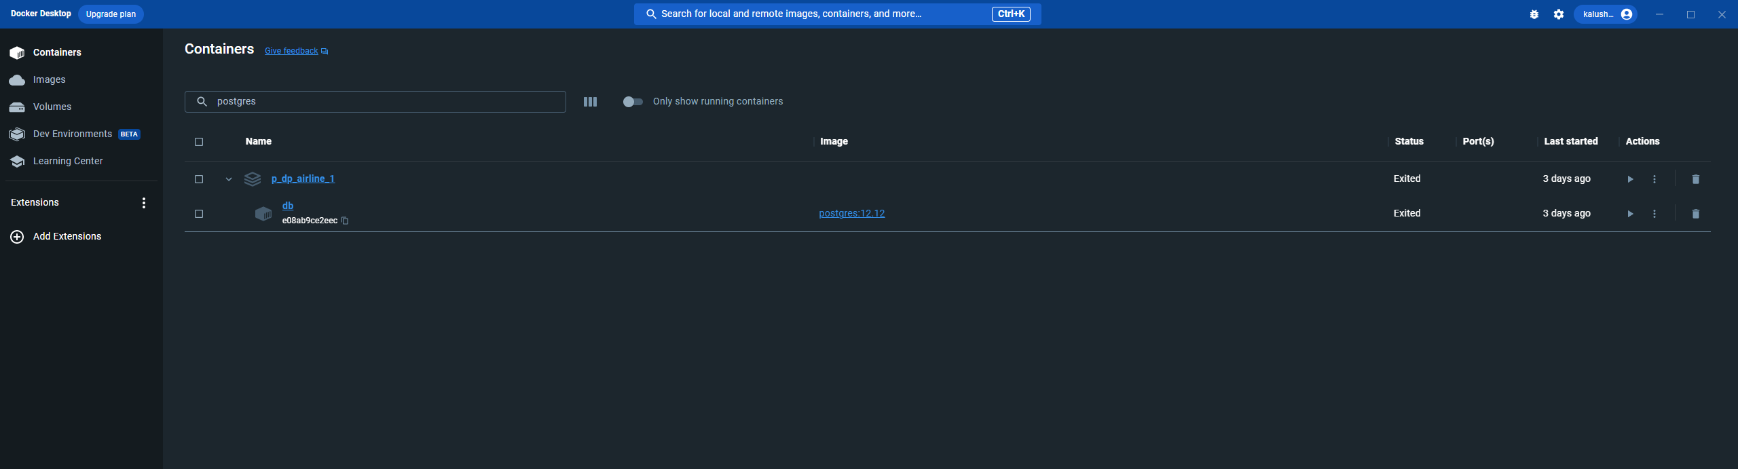Click the container ID text e08ab9ce2eec

click(x=310, y=221)
